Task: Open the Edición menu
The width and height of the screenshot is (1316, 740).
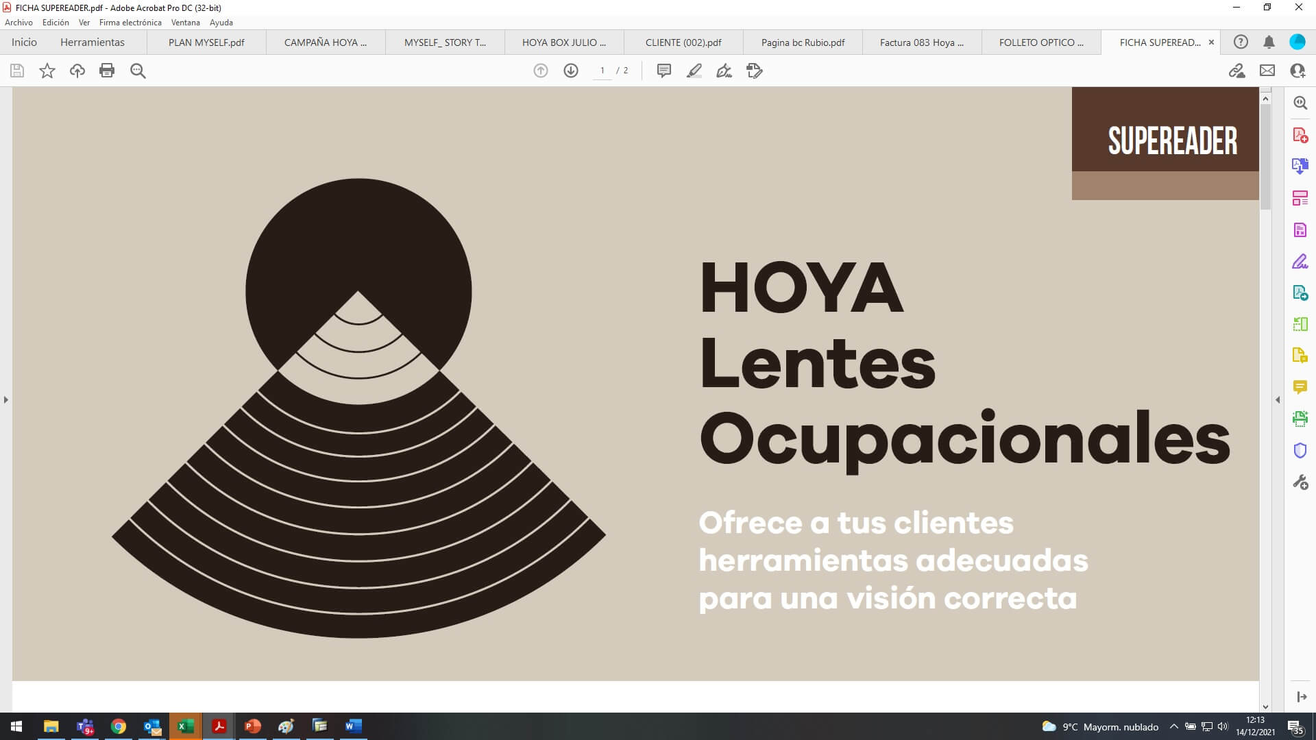Action: pos(56,23)
